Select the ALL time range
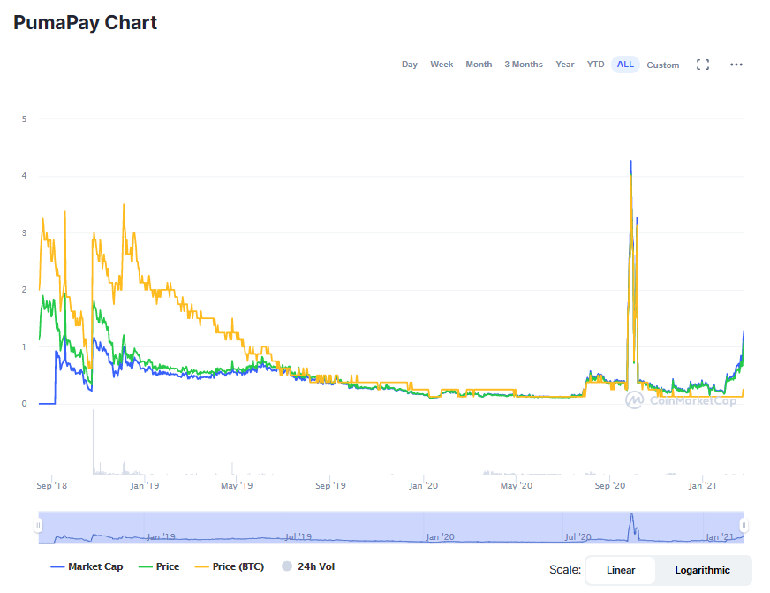This screenshot has width=770, height=593. tap(625, 65)
